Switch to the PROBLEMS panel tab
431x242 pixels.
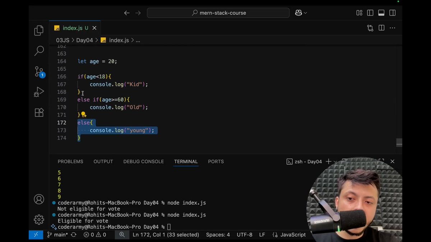pos(70,162)
